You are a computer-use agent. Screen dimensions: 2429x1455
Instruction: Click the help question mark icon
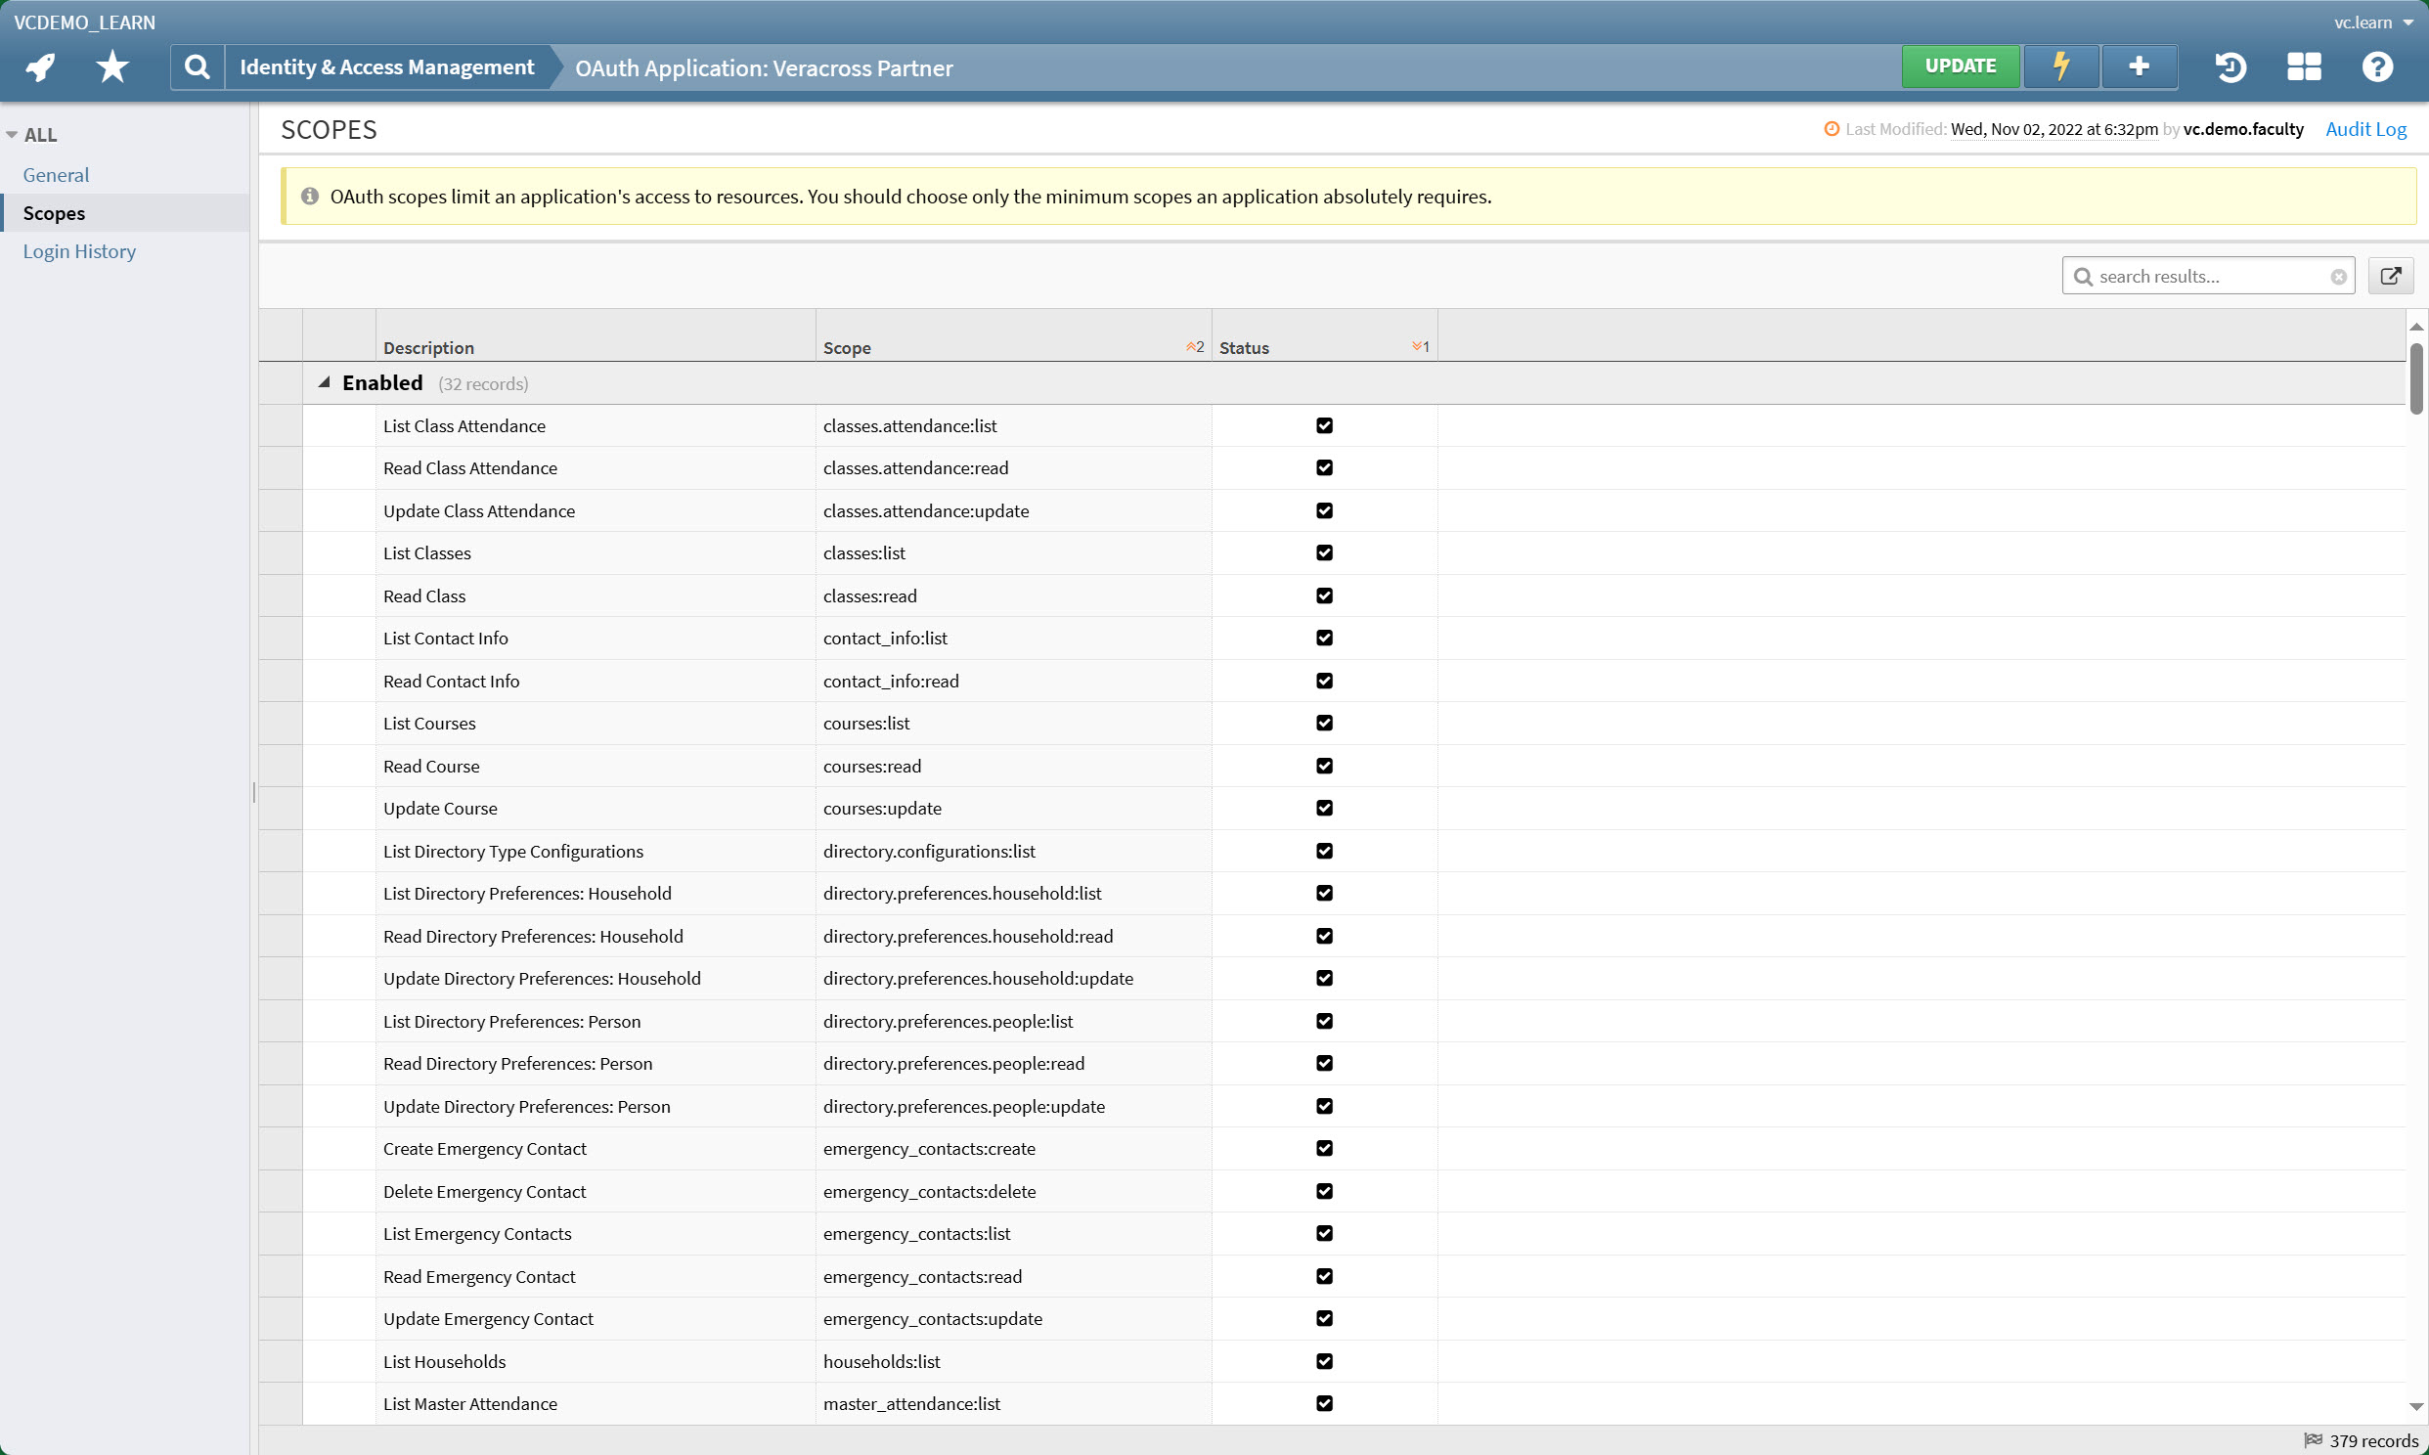click(x=2379, y=66)
